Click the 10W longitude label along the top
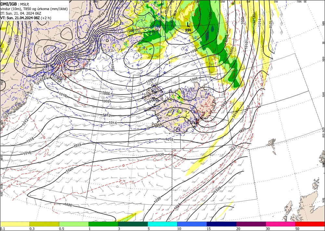Screen dimensions: 325x231 coord(222,1)
